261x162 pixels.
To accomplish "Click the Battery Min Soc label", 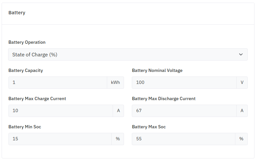I will click(25, 127).
